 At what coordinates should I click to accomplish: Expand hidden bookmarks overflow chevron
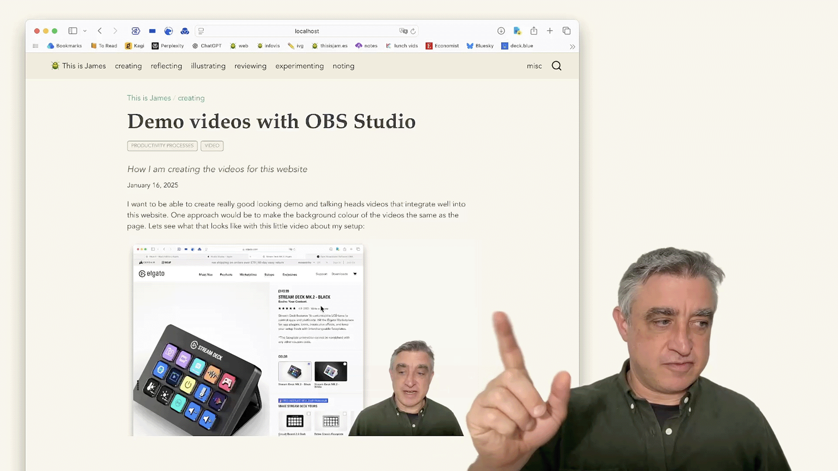(x=572, y=46)
